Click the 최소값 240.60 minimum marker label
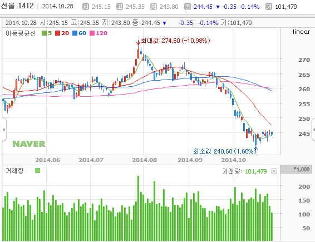This screenshot has width=315, height=242. click(x=224, y=151)
